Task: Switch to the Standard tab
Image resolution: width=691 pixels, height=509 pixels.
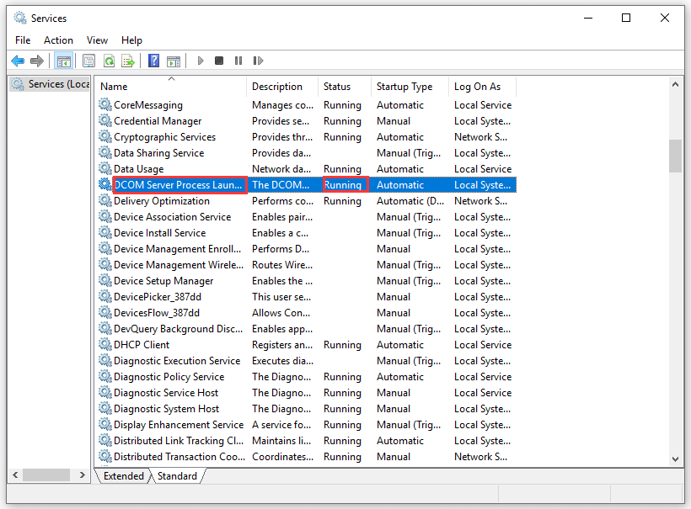Action: [177, 476]
